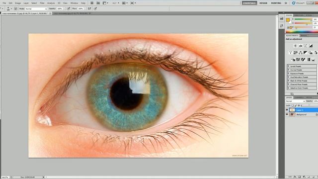Toggle tablet pressure for size
The height and width of the screenshot is (179, 318).
tap(95, 9)
